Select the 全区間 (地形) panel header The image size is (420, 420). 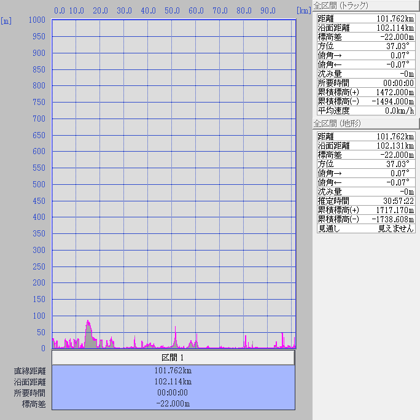[366, 123]
